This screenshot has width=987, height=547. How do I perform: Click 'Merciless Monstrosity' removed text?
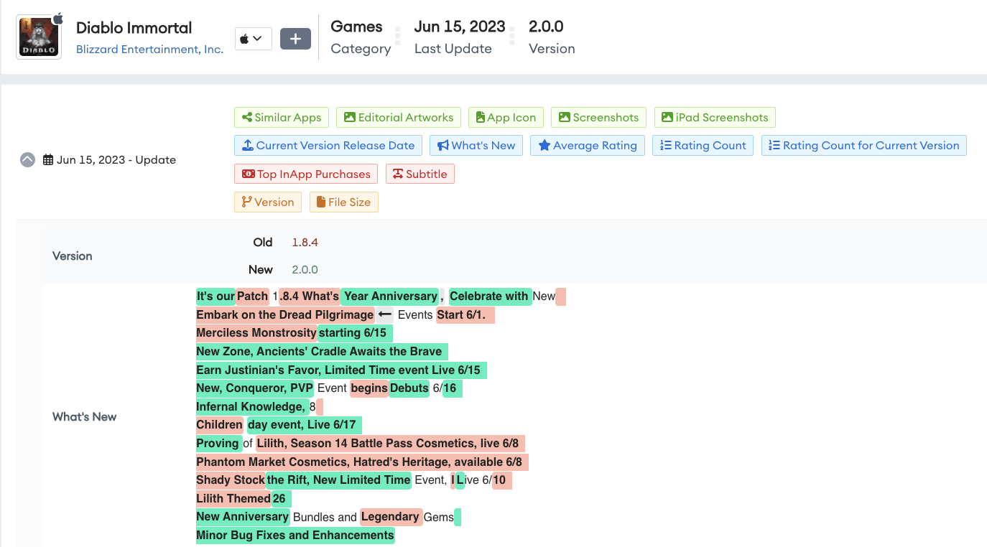(256, 333)
